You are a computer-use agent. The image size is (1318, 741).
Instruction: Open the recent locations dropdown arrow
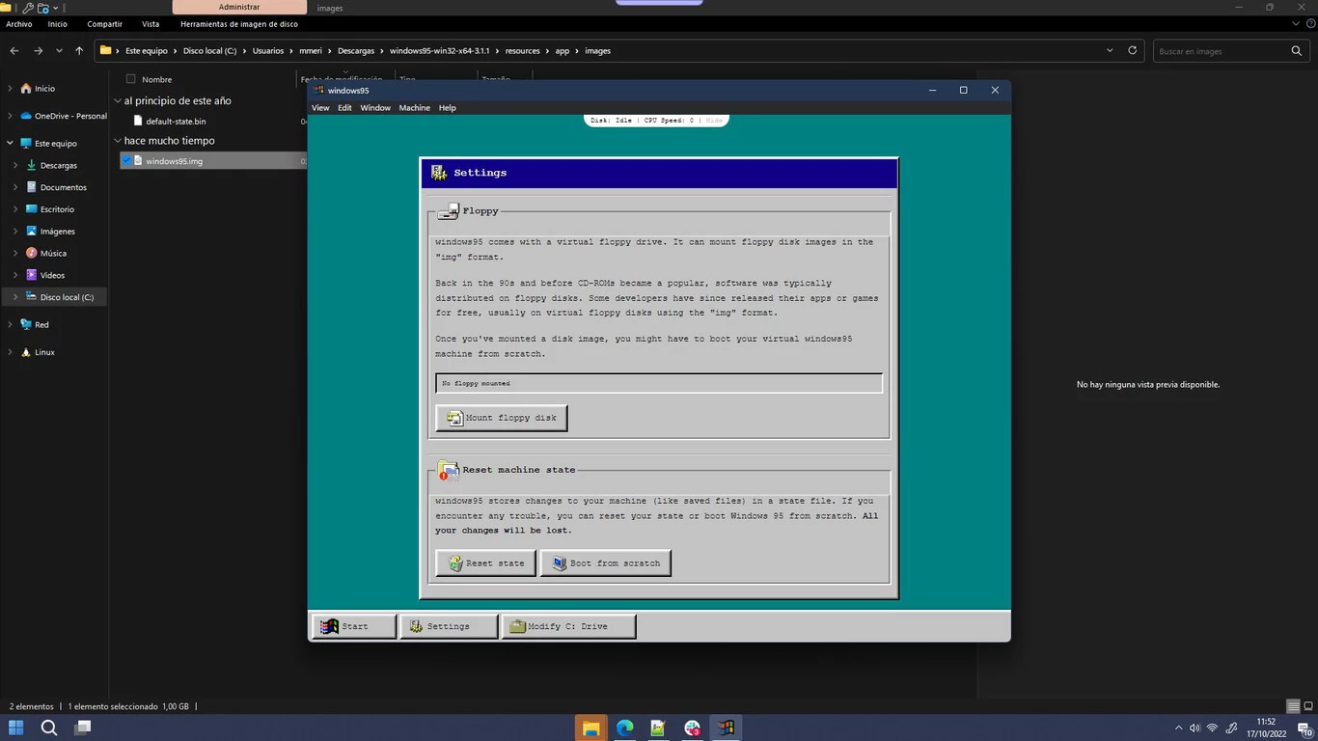pos(60,50)
